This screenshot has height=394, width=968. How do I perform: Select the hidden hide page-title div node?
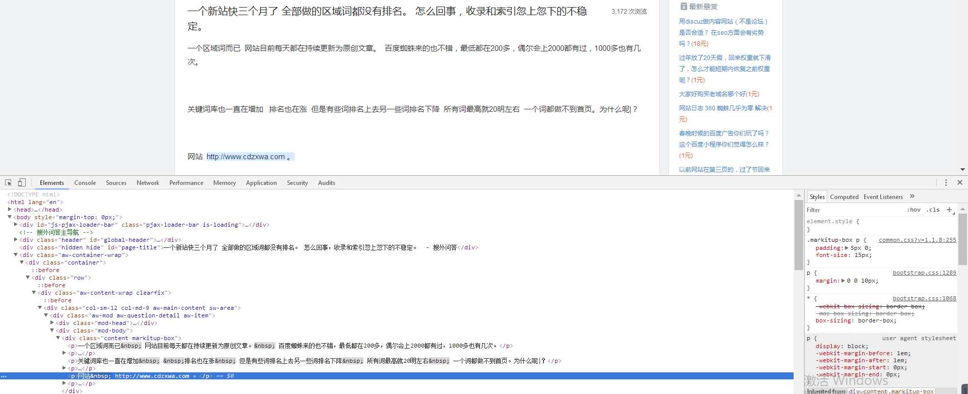click(249, 247)
